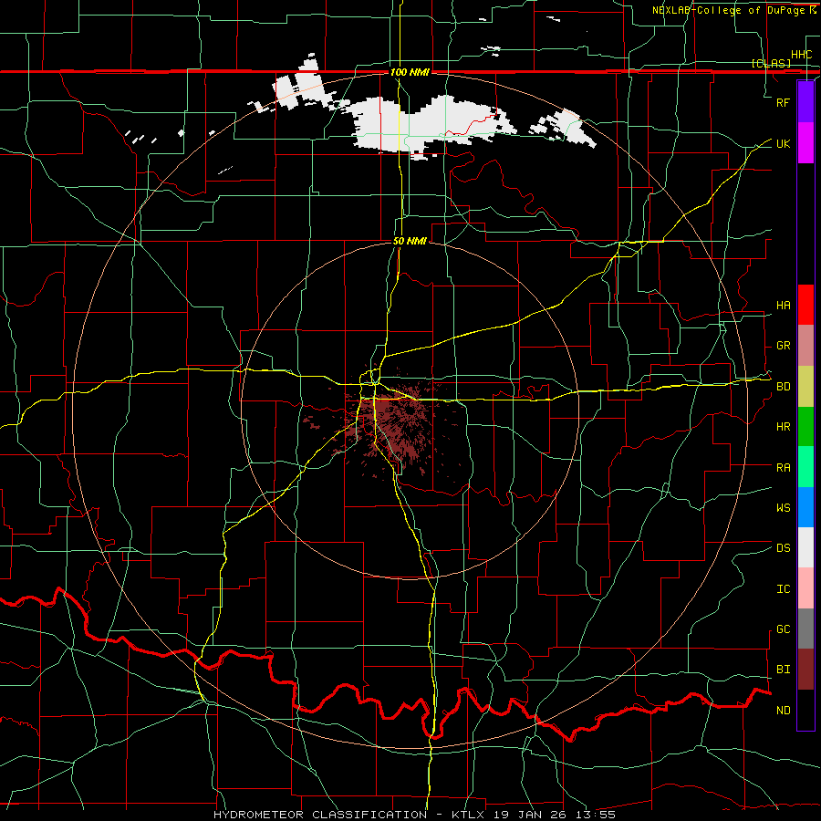Click the DS white legend swatch
This screenshot has height=821, width=821.
click(x=805, y=547)
